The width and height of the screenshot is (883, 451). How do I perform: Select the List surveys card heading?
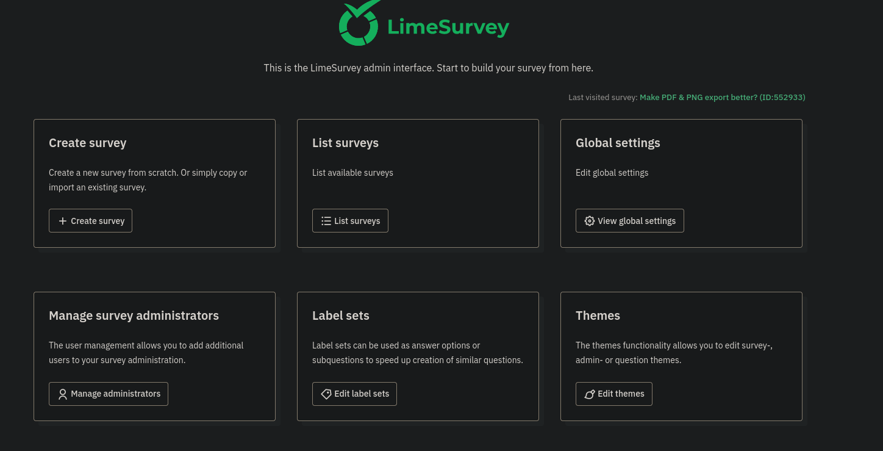pos(345,143)
